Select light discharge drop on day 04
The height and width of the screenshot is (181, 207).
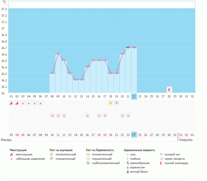pyautogui.click(x=29, y=103)
